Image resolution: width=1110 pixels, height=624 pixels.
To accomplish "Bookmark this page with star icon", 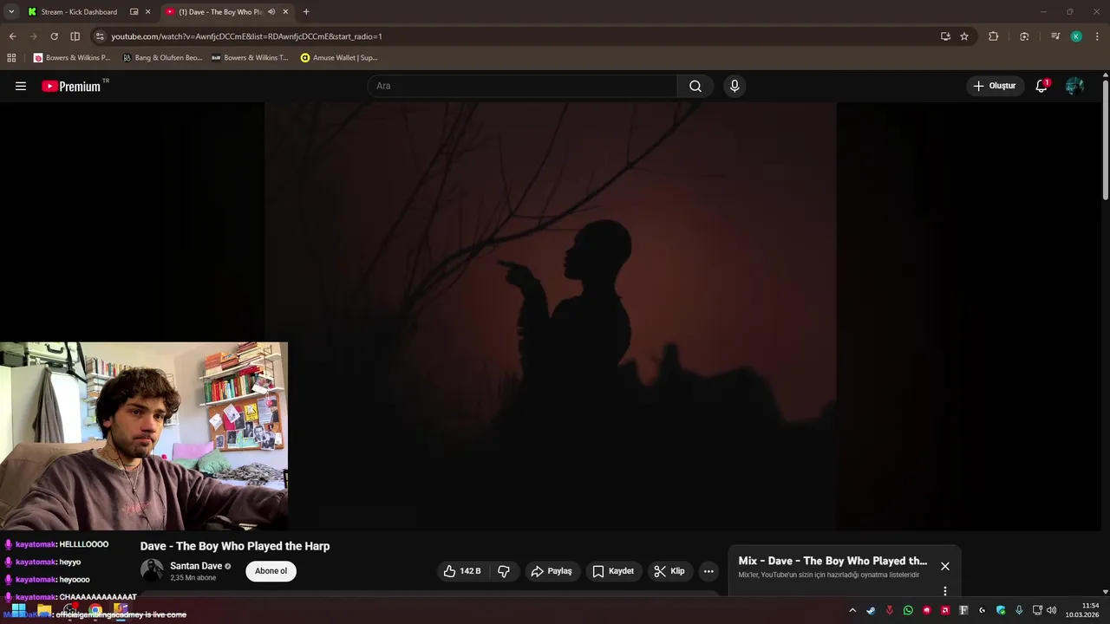I will click(x=964, y=36).
